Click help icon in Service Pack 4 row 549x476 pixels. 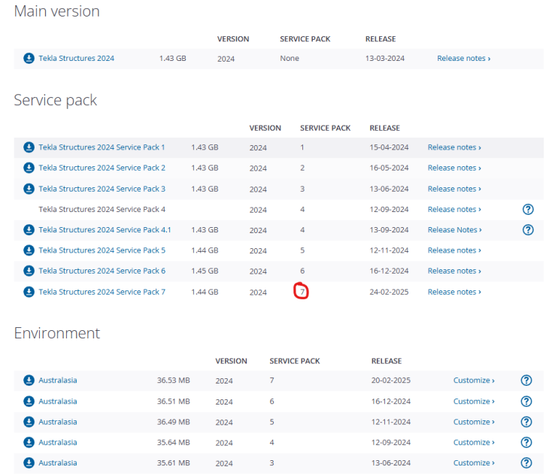coord(527,209)
